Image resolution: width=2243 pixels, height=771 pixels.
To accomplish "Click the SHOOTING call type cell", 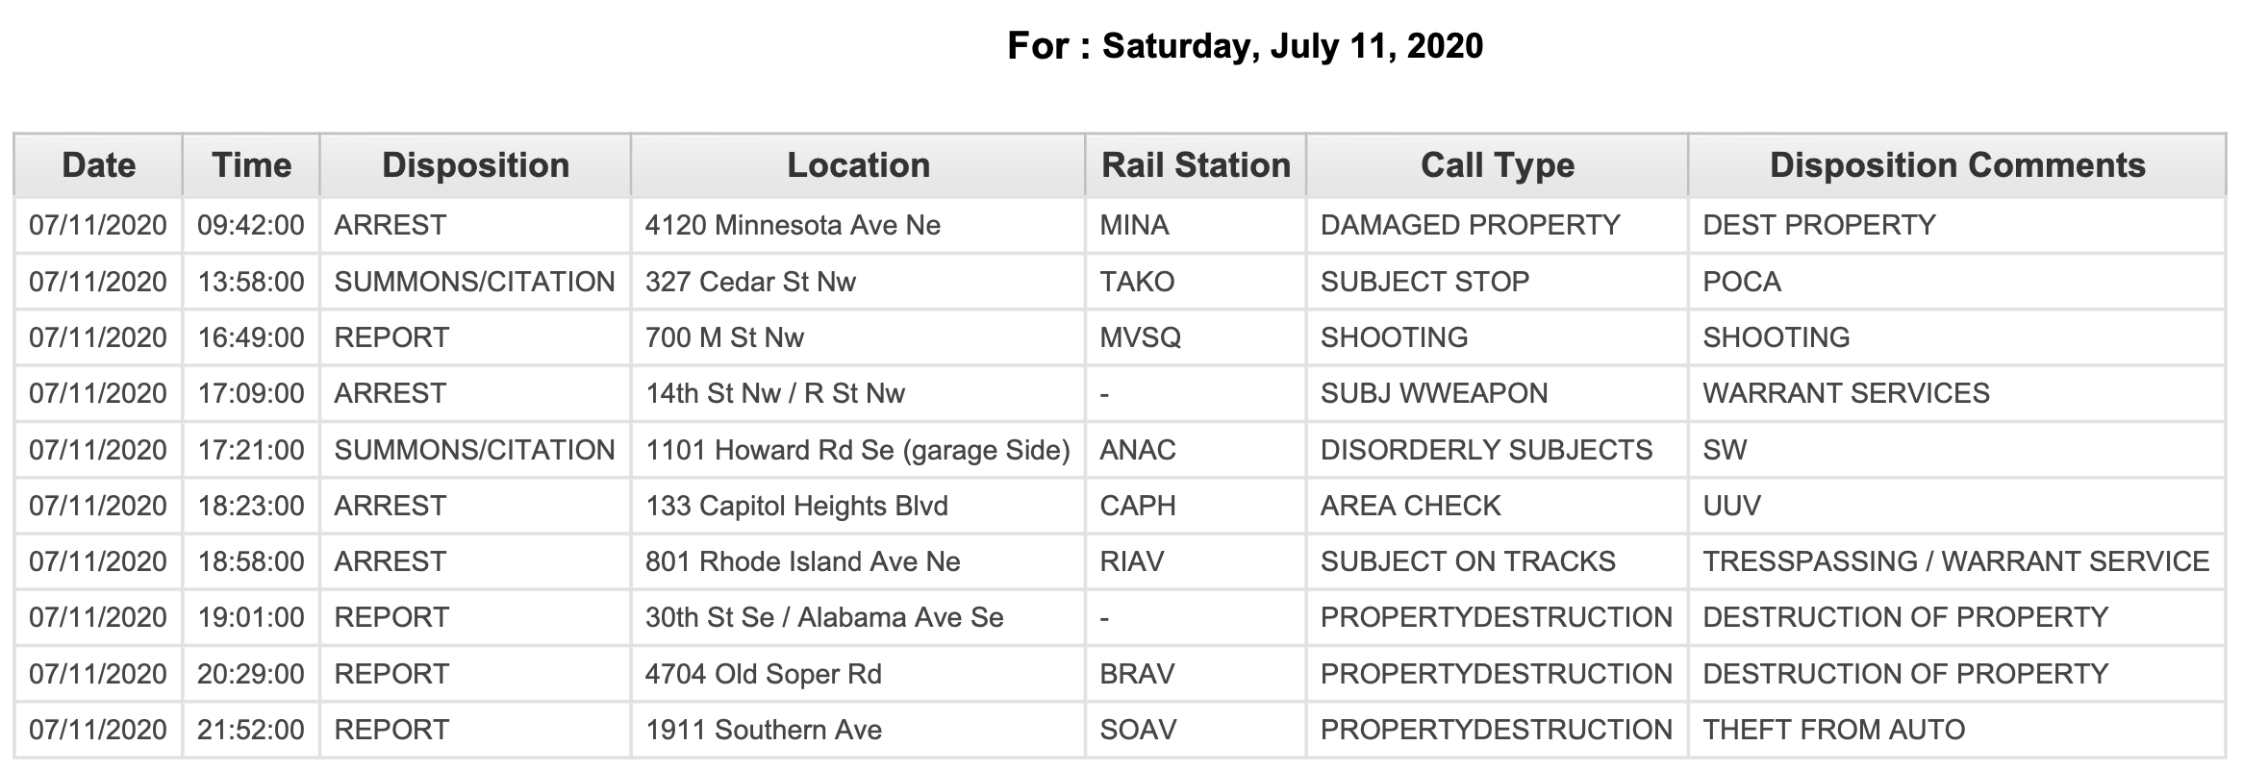I will tap(1497, 337).
